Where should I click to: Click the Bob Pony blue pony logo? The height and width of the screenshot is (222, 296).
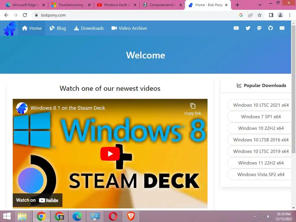10,28
